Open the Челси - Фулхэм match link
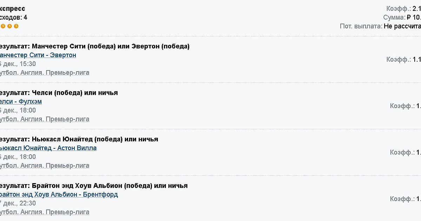The width and height of the screenshot is (421, 221). point(20,101)
